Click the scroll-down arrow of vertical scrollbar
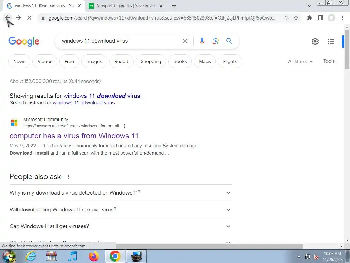350x263 pixels. 347,241
